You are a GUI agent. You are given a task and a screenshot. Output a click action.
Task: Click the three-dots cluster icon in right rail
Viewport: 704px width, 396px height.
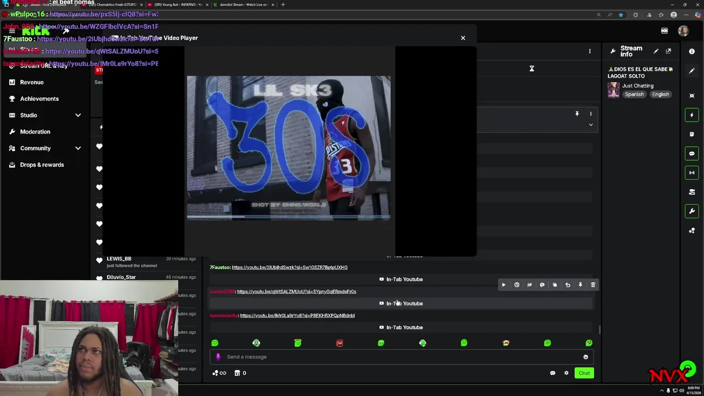(692, 230)
